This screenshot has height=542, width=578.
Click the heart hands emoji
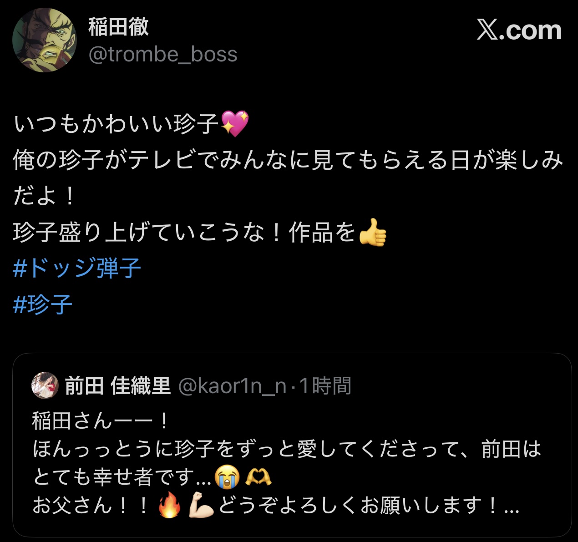(259, 477)
